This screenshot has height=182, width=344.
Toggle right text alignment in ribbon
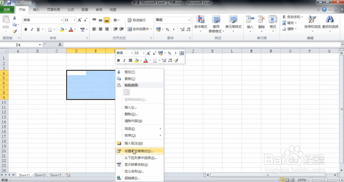pos(107,29)
